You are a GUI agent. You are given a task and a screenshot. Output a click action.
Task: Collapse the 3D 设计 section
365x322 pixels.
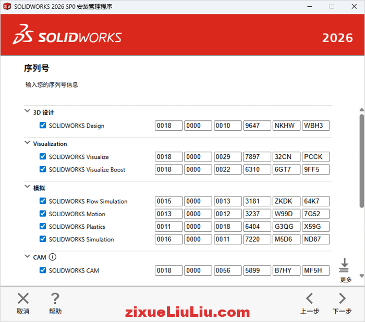point(27,111)
